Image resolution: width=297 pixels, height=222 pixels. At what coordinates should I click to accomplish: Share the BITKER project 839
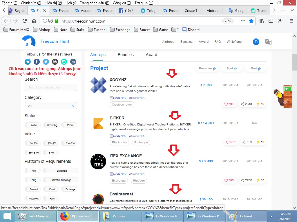(247, 142)
